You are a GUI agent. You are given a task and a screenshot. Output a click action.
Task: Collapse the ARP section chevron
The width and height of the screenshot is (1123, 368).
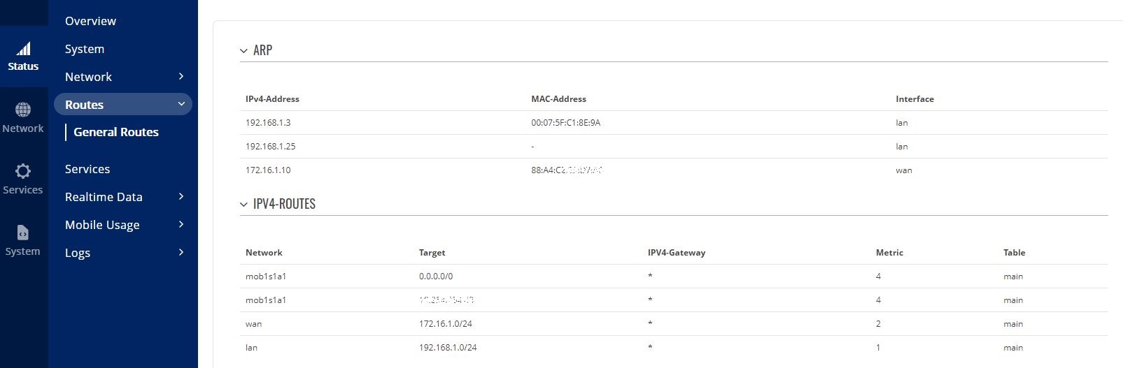click(243, 51)
